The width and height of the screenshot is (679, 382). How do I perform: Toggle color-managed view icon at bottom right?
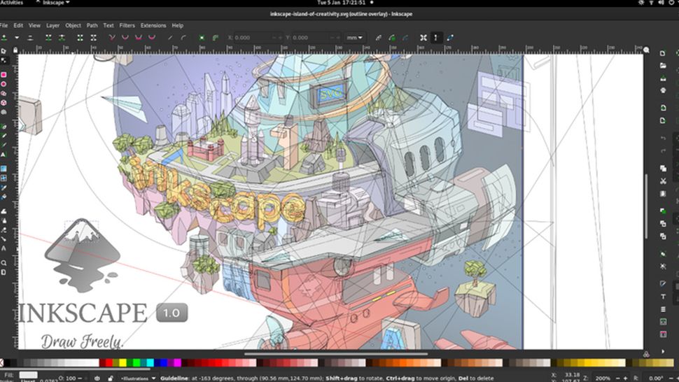click(x=646, y=354)
